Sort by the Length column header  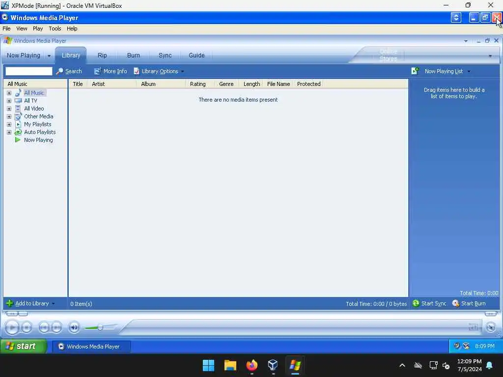[251, 84]
